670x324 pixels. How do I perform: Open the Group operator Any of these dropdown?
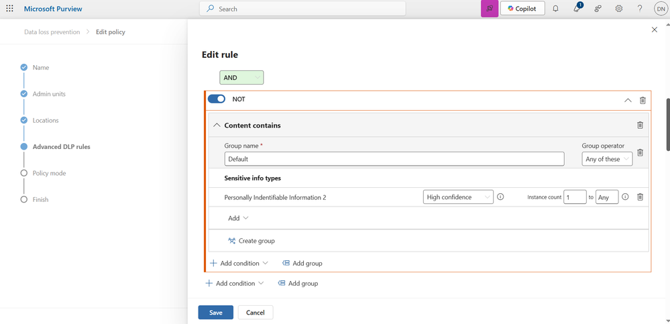point(607,159)
